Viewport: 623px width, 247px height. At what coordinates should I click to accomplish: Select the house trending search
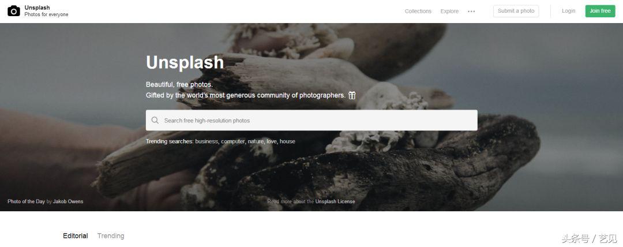(287, 141)
